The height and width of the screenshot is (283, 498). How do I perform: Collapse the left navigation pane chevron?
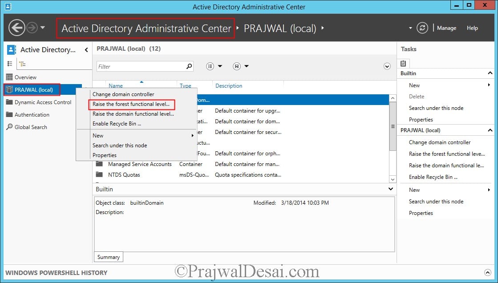coord(86,49)
